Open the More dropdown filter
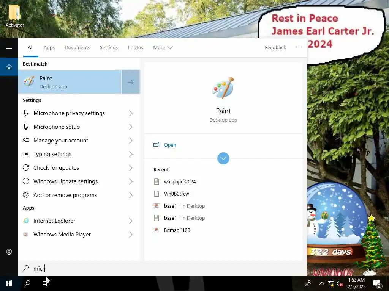 [163, 47]
